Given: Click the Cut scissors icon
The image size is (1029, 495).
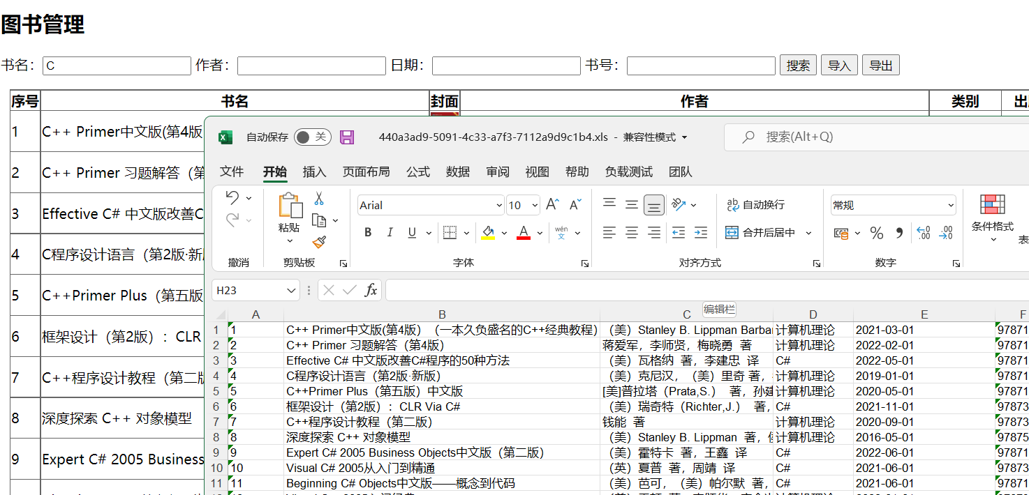Looking at the screenshot, I should [x=319, y=199].
